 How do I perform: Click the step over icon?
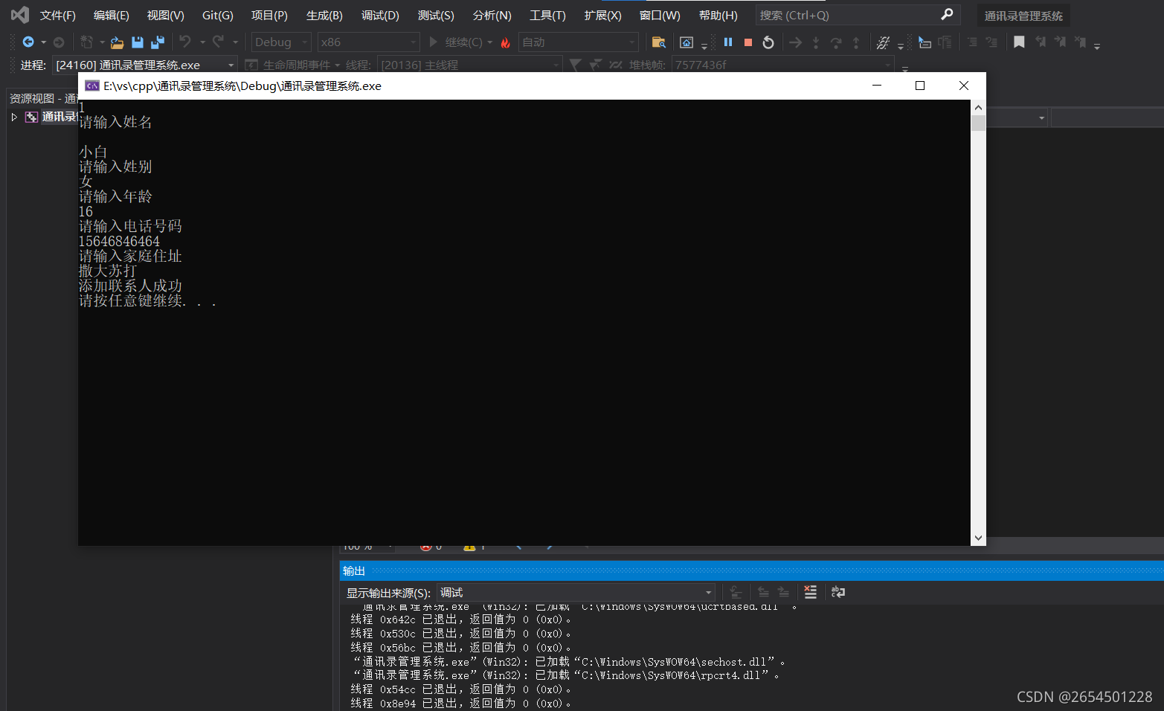(836, 42)
